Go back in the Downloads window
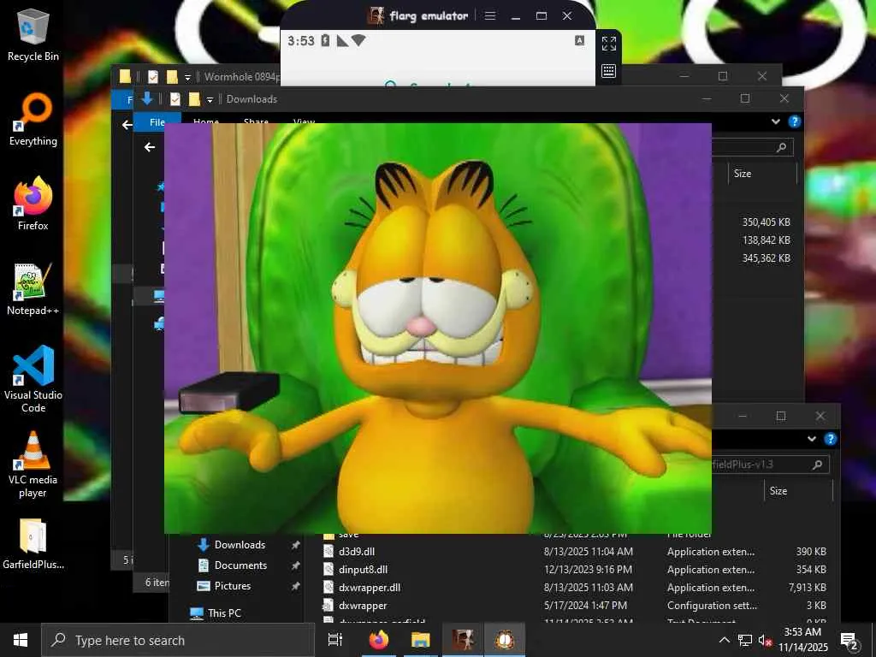 [x=149, y=147]
